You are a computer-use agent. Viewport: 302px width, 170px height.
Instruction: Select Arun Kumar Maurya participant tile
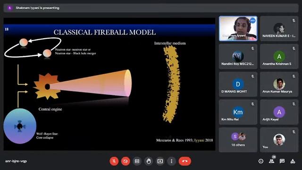279,84
